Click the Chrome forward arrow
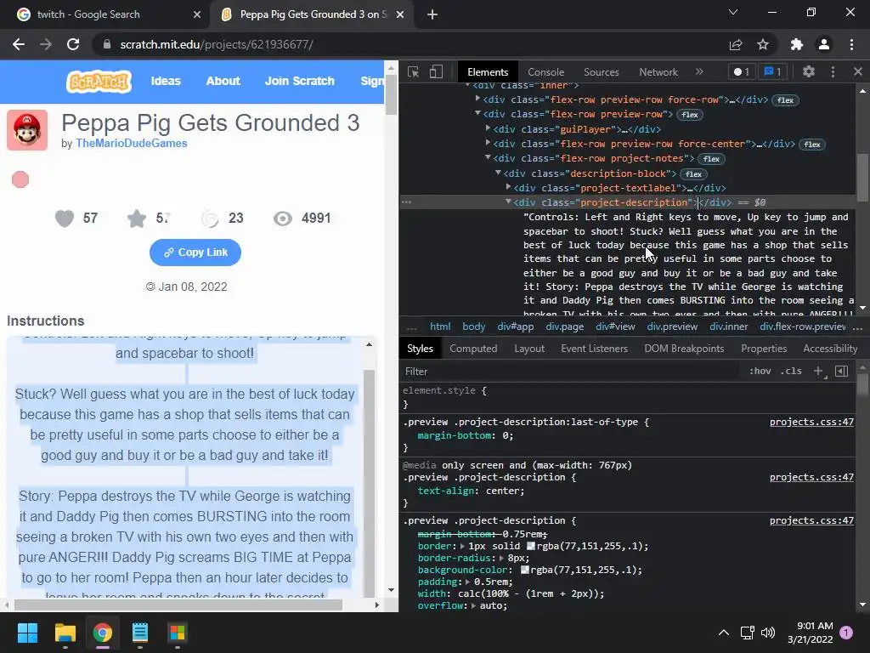870x653 pixels. [46, 44]
